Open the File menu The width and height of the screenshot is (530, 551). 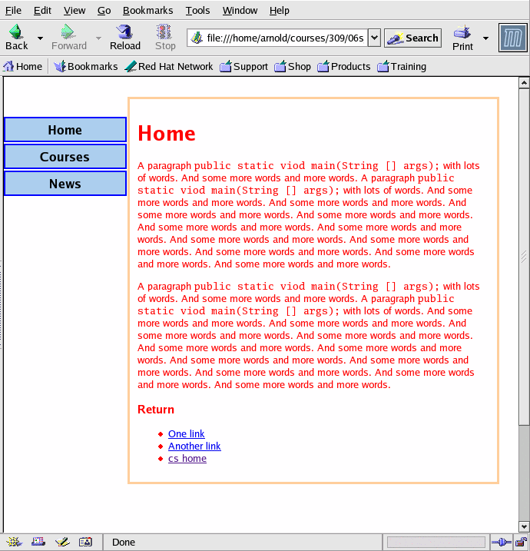[13, 11]
